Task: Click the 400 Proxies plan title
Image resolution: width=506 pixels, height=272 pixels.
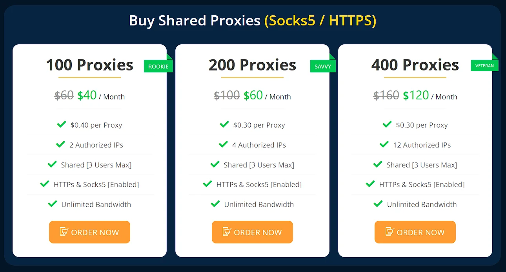Action: [415, 65]
